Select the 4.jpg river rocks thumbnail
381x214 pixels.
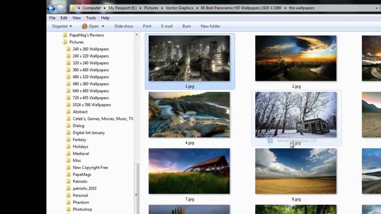(x=189, y=115)
